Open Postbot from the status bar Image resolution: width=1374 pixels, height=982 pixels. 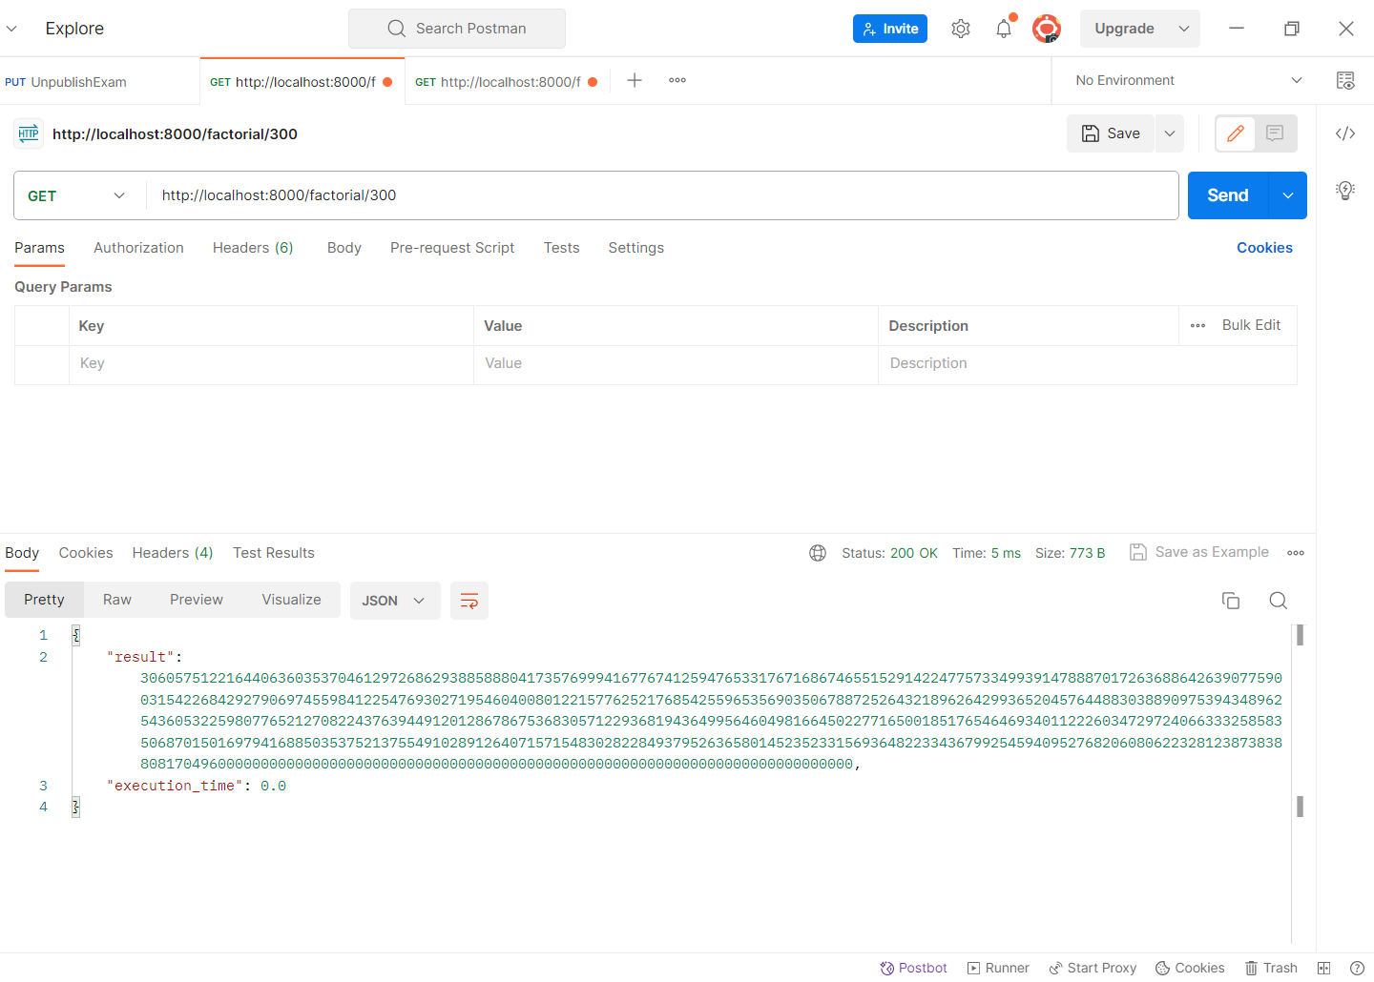(913, 968)
